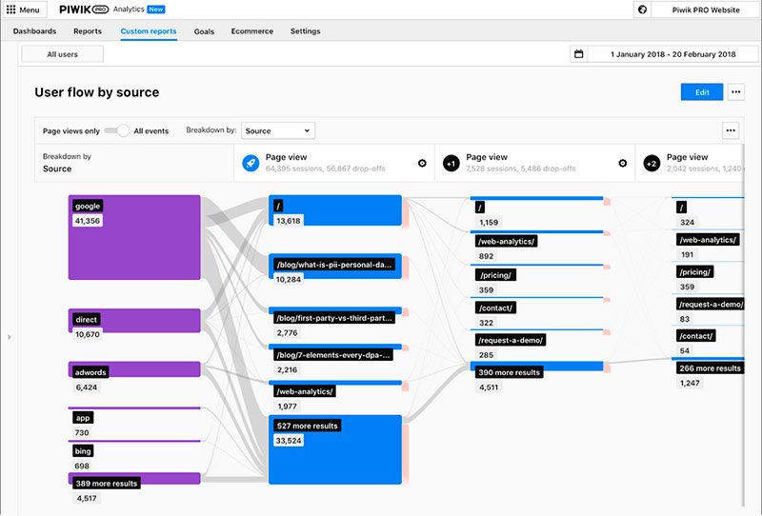Click the globe icon beside Piwik PRO Website
The height and width of the screenshot is (516, 762).
coord(642,10)
